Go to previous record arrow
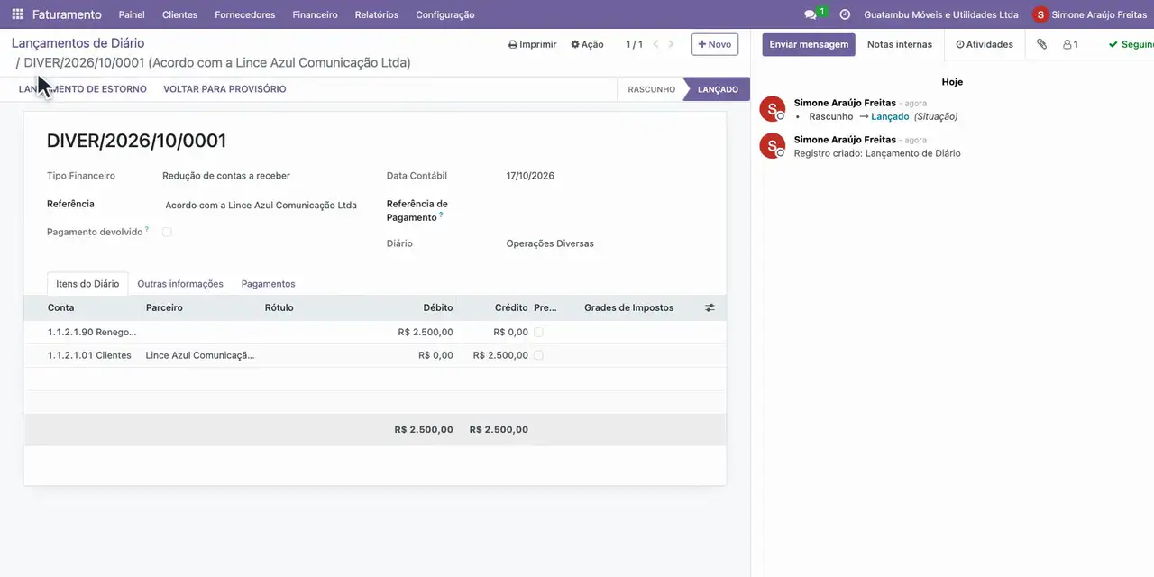Image resolution: width=1154 pixels, height=577 pixels. pyautogui.click(x=655, y=44)
